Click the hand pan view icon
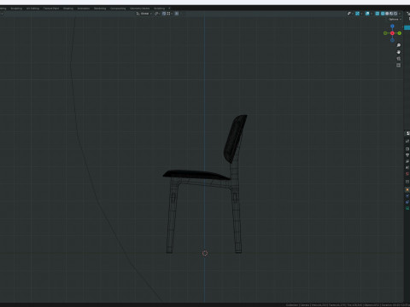The height and width of the screenshot is (307, 410). point(399,52)
